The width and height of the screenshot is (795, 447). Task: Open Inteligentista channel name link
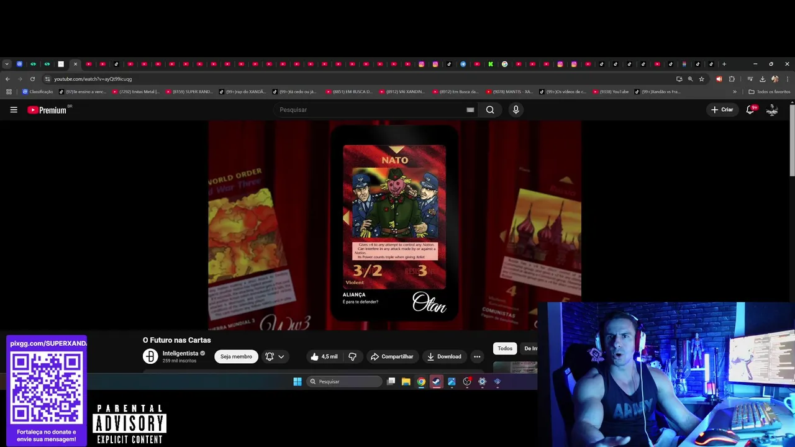coord(180,353)
